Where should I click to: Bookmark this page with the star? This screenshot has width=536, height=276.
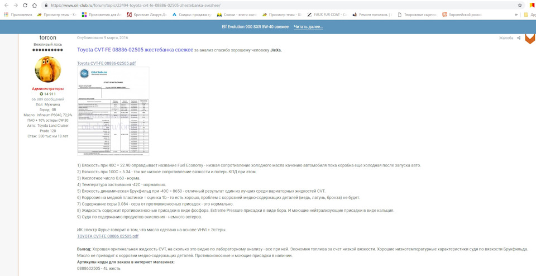[x=520, y=6]
